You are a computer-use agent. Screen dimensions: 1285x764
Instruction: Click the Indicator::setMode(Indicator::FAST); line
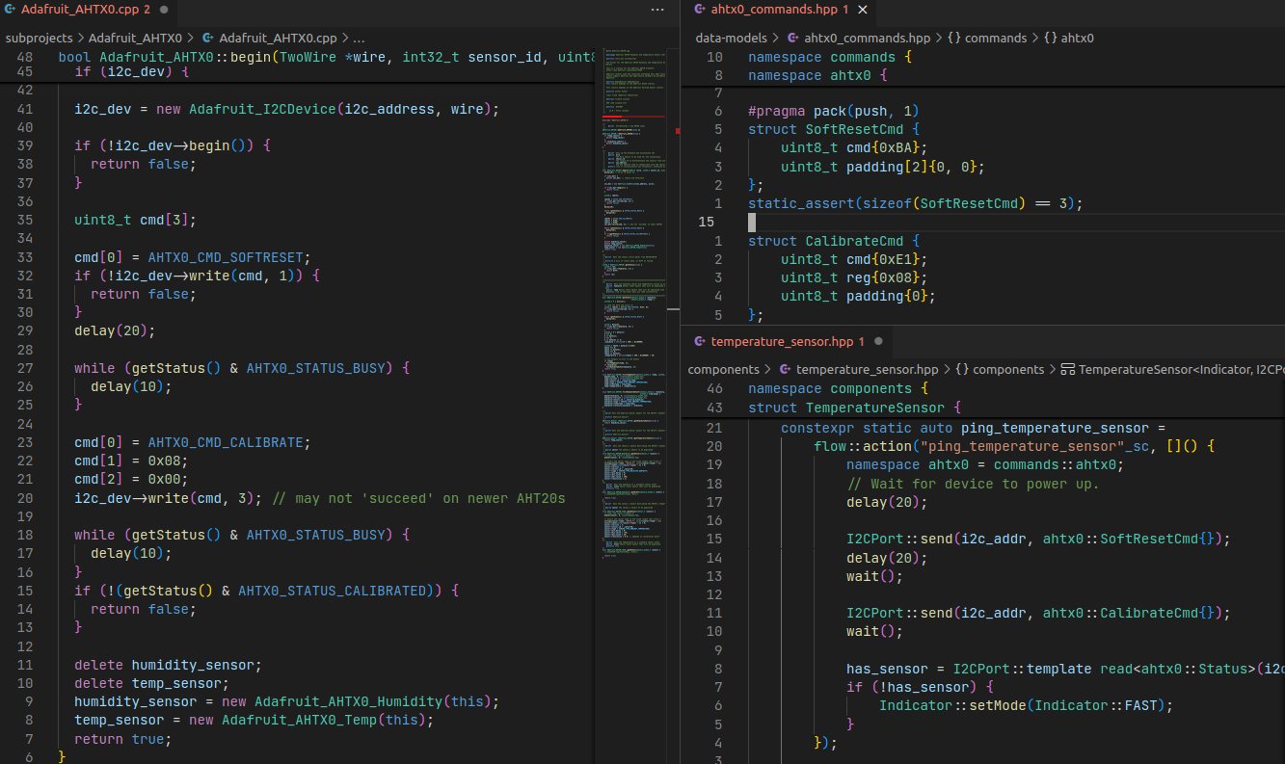(x=1026, y=705)
